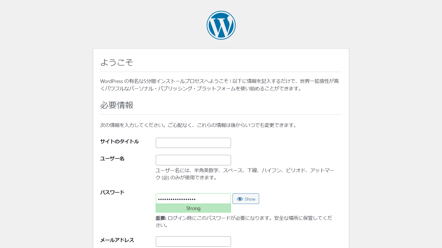
Task: Click the WordPress logo at the top
Action: [x=221, y=25]
